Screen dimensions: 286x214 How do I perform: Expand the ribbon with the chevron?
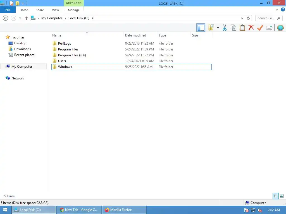pos(277,10)
